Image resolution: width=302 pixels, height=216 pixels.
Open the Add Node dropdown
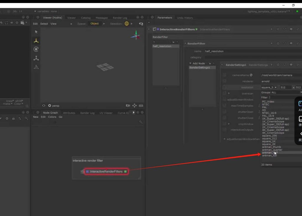tap(198, 64)
